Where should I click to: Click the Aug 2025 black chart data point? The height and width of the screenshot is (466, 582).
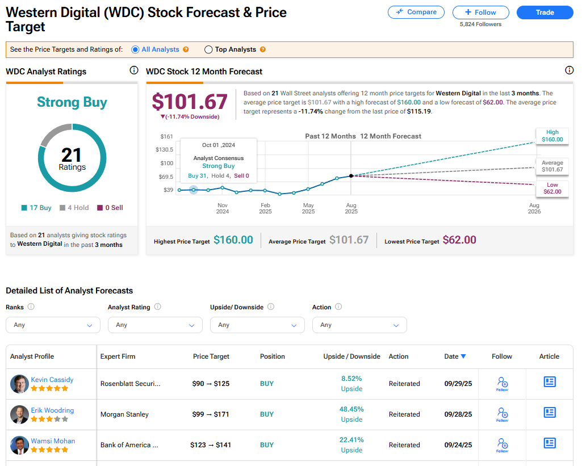click(x=351, y=176)
